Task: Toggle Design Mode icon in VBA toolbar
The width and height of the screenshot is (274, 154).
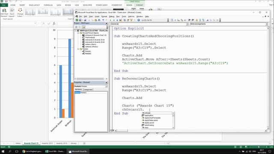Action: click(121, 20)
